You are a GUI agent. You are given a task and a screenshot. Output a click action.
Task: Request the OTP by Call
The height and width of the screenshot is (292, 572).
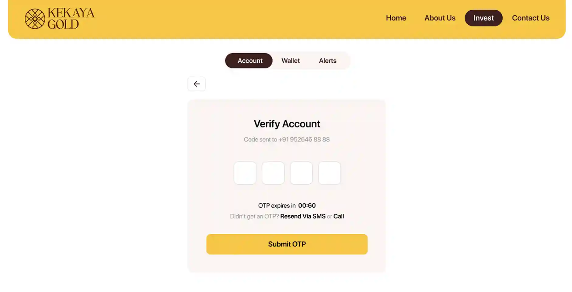(339, 216)
